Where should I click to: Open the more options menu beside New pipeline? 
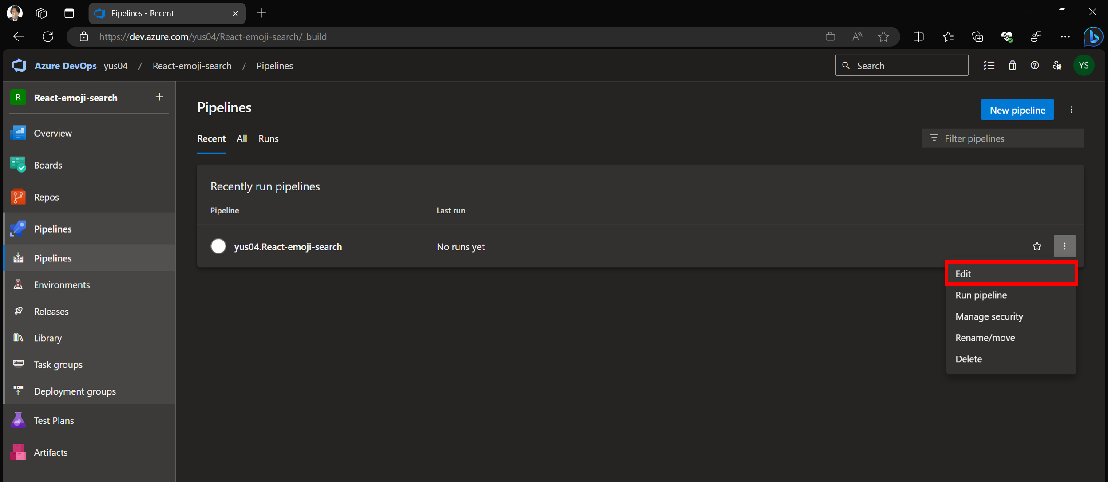1071,110
